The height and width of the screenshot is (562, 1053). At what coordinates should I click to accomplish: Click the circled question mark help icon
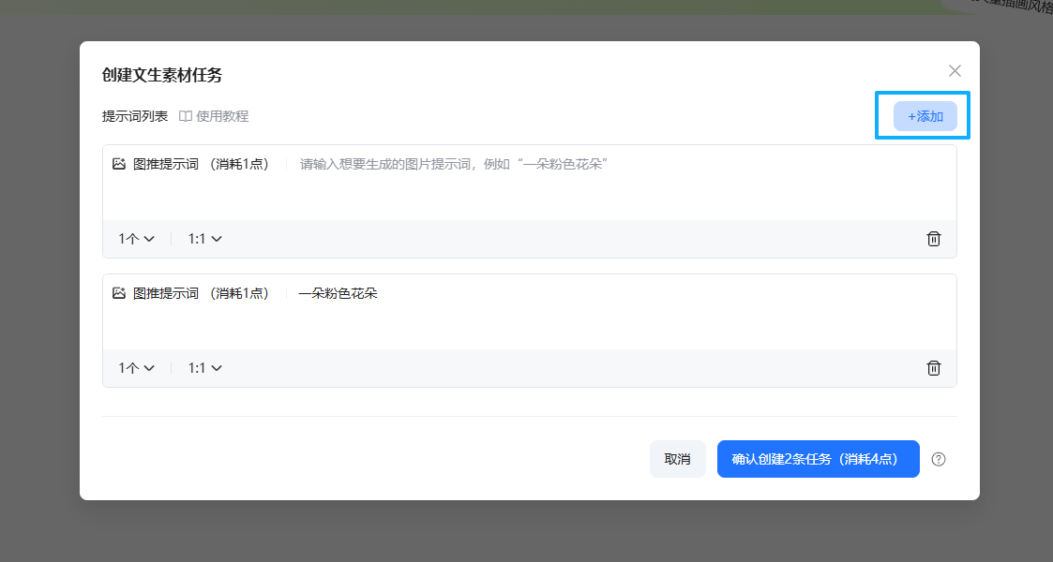(938, 459)
